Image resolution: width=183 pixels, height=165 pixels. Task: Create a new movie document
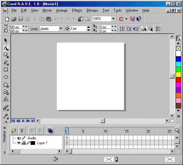tap(7, 19)
